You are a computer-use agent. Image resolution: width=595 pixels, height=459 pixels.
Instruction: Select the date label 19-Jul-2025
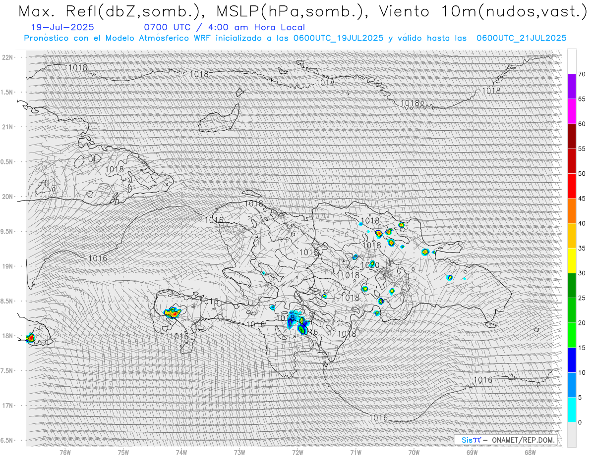pos(62,27)
